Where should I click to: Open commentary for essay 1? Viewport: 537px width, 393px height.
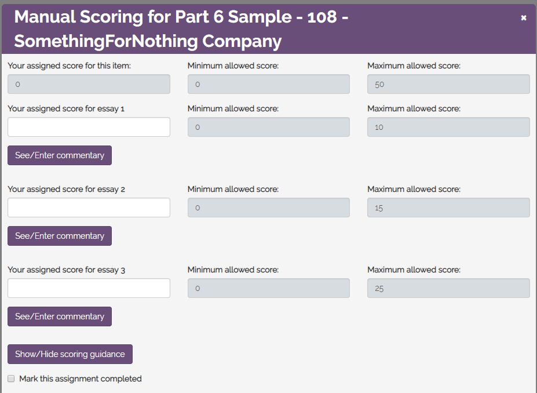click(x=59, y=155)
